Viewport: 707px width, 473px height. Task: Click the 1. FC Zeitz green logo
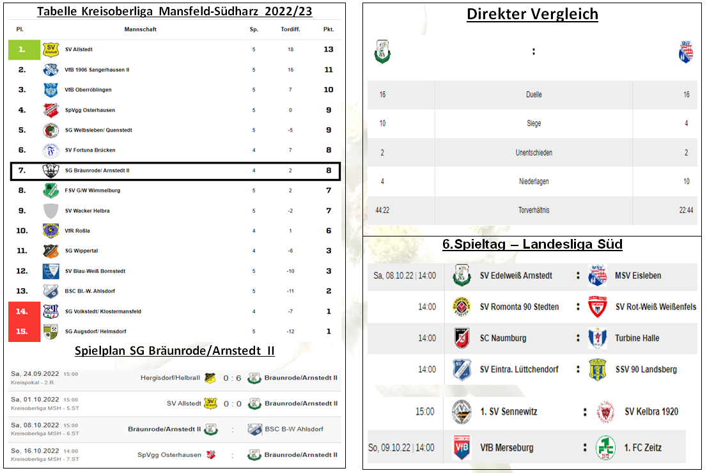pos(605,447)
